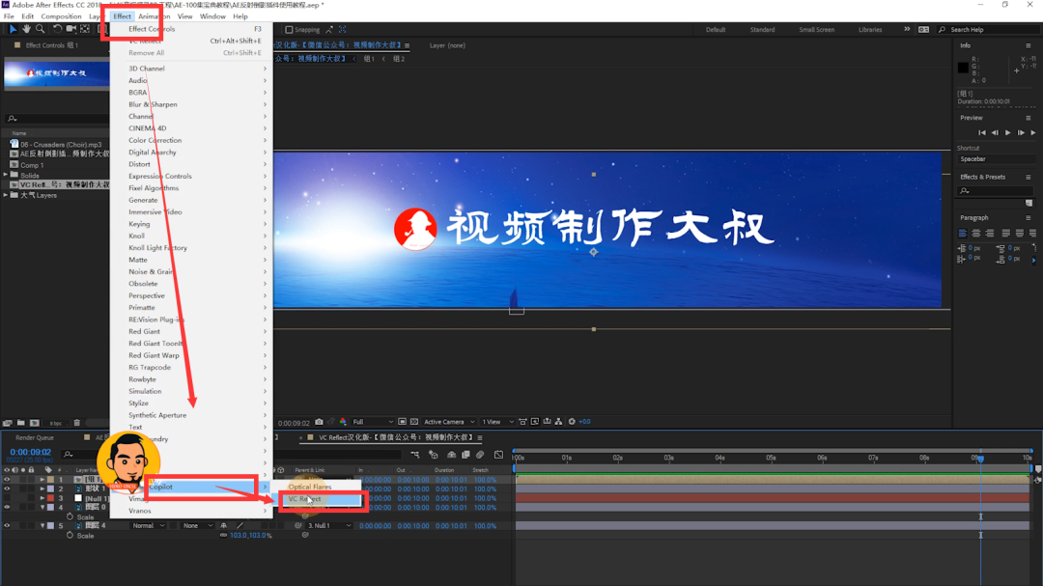Delete selected item with trash icon

[76, 423]
